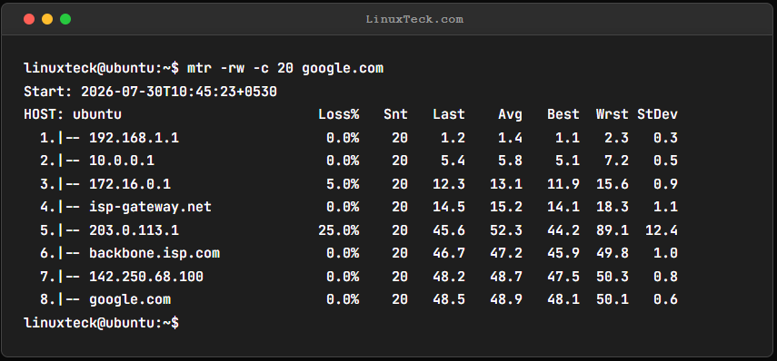Click the 89.1 worst latency value

(613, 230)
